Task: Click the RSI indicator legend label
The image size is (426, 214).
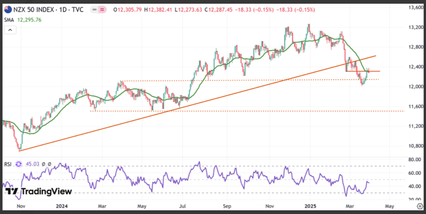Action: (x=8, y=164)
